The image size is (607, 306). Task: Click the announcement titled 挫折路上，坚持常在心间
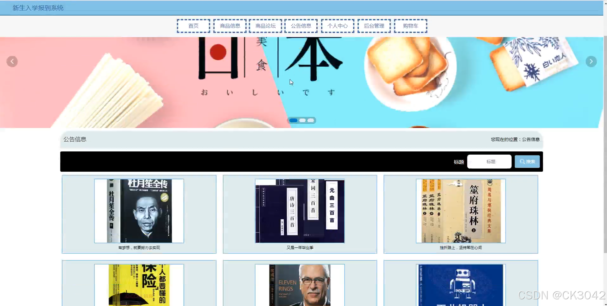coord(461,248)
